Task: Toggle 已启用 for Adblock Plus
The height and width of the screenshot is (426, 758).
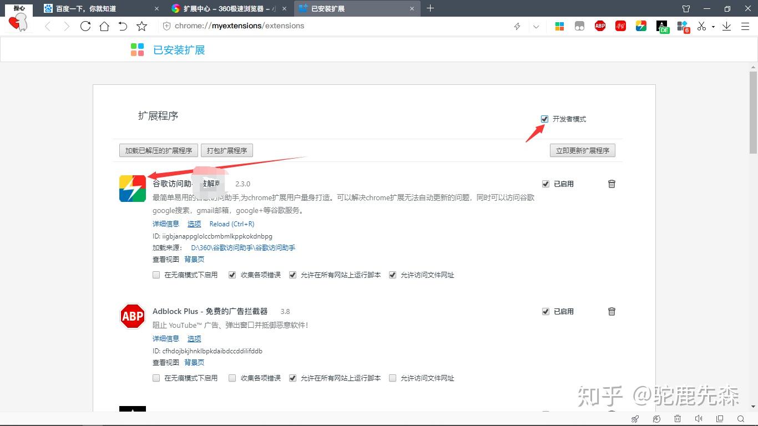Action: pos(545,311)
